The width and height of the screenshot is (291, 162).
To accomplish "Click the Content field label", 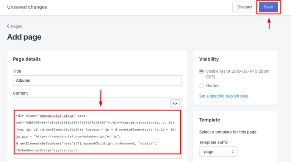I will coord(20,93).
